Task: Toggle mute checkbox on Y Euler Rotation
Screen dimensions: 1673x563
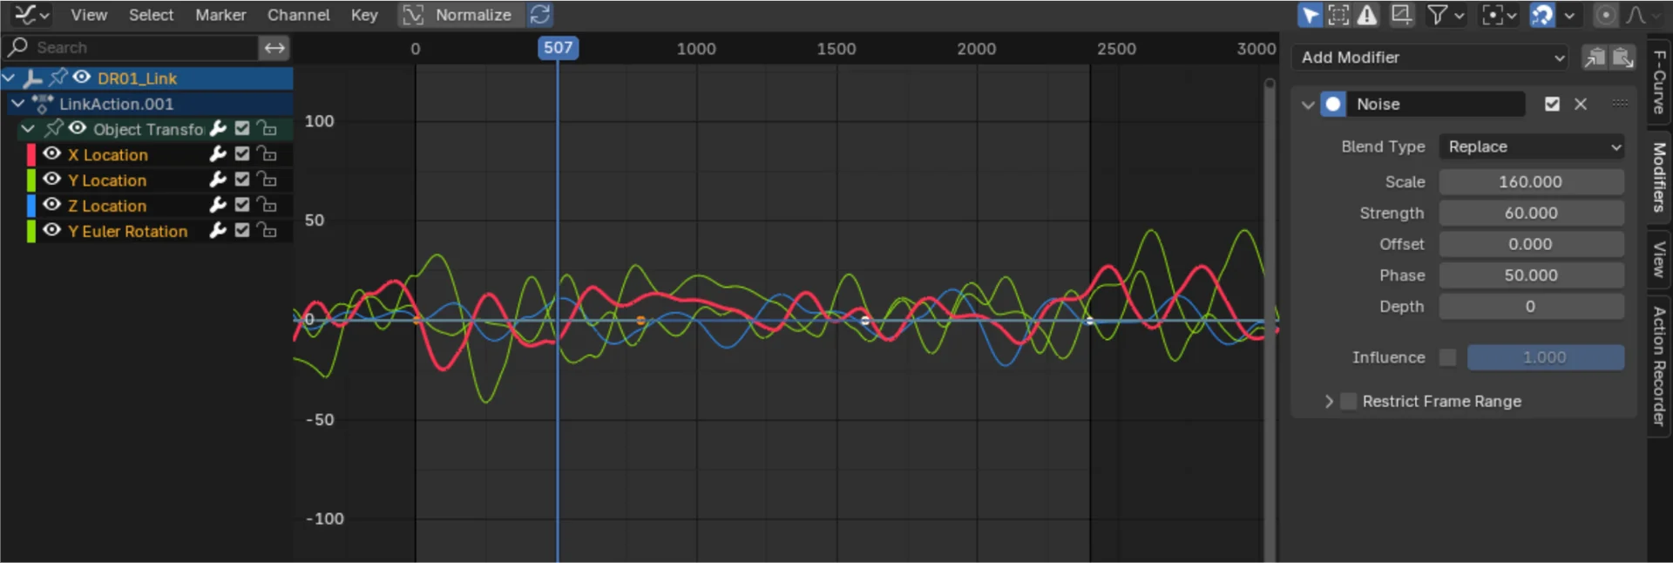Action: click(242, 230)
